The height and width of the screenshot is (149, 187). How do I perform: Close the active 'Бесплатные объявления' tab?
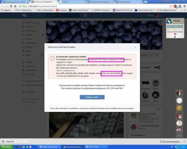56,2
